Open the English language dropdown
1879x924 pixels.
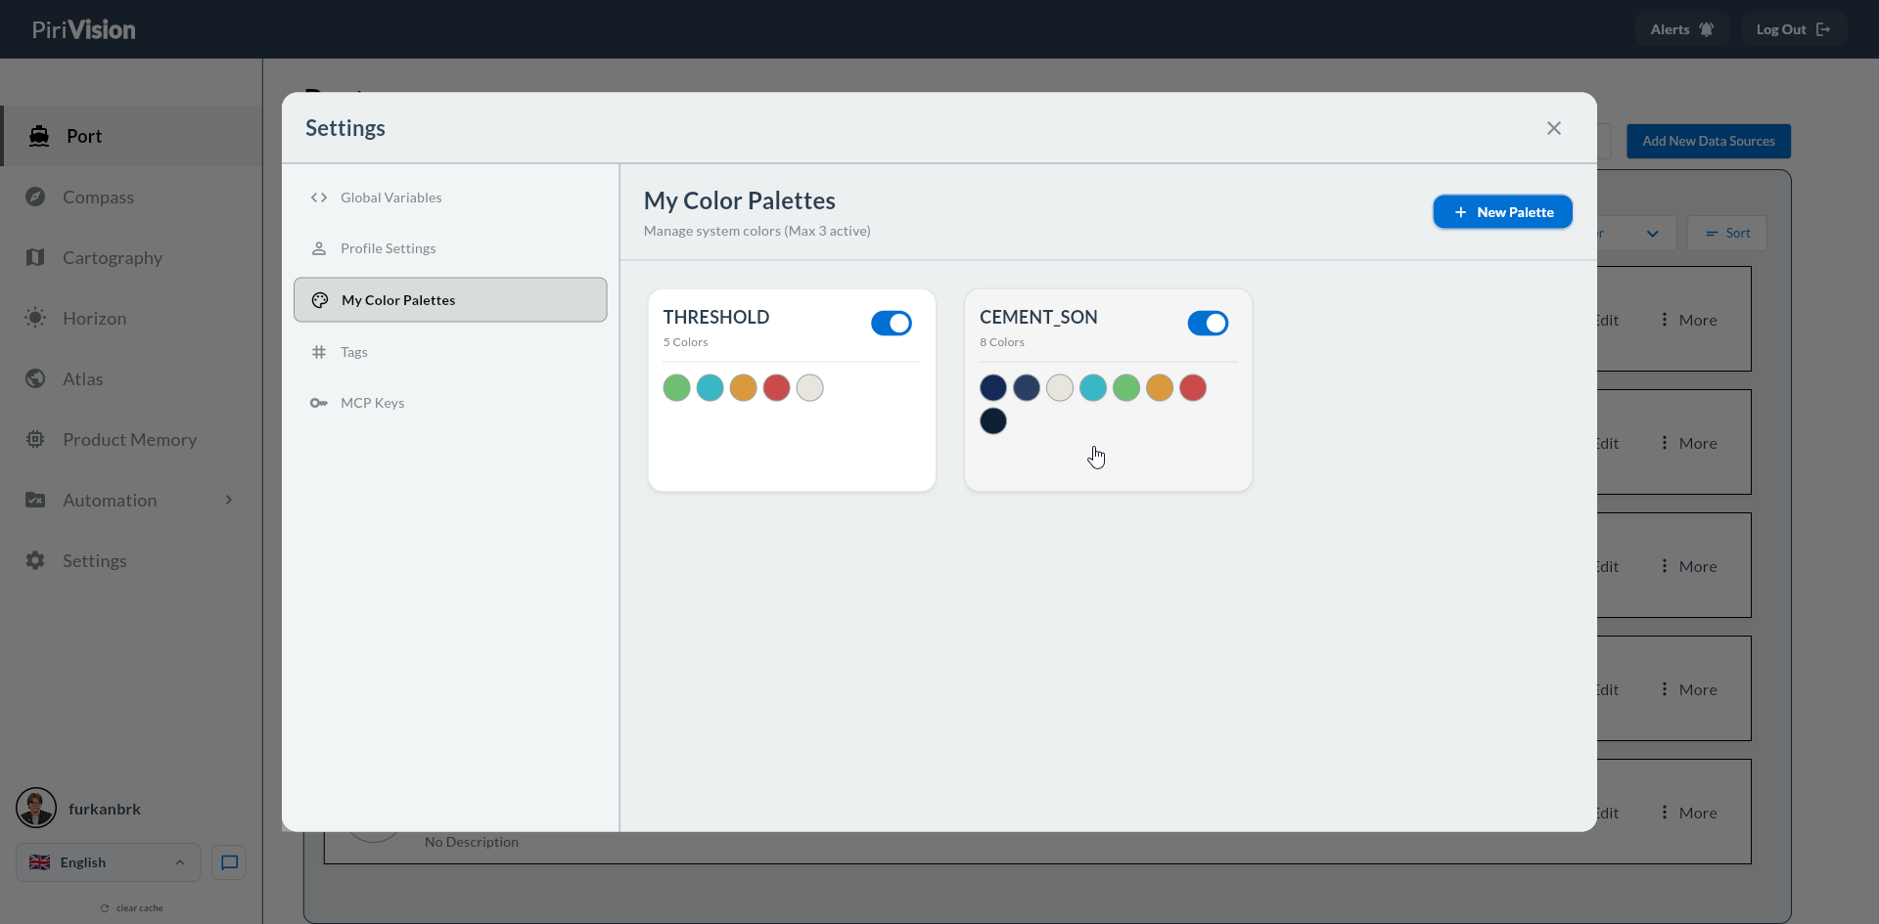(x=109, y=862)
